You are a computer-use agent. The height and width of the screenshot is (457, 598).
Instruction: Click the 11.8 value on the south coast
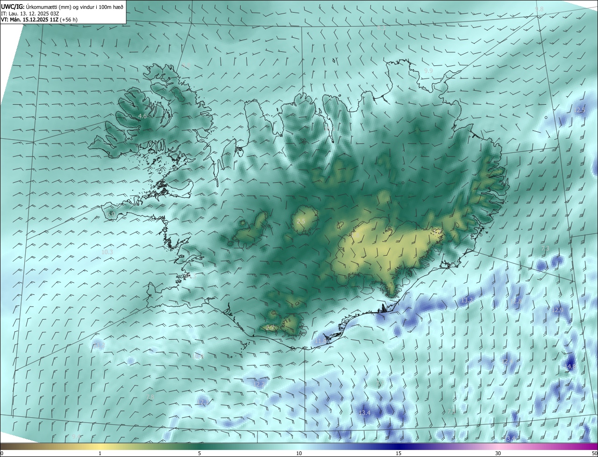click(321, 342)
